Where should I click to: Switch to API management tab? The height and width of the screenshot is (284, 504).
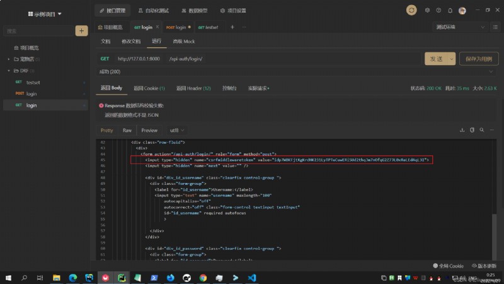click(x=113, y=11)
